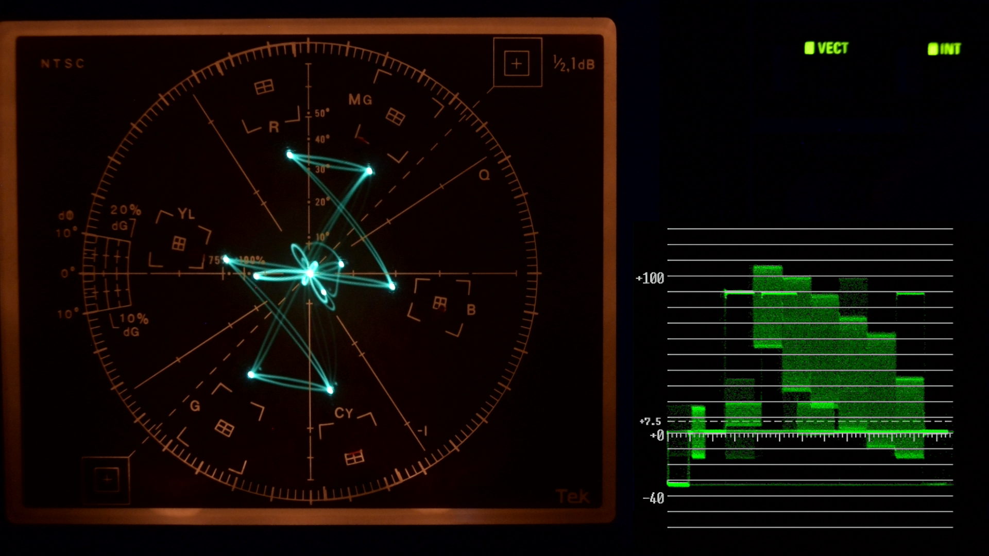The width and height of the screenshot is (989, 556).
Task: Click the 75% amplitude marker
Action: click(217, 260)
